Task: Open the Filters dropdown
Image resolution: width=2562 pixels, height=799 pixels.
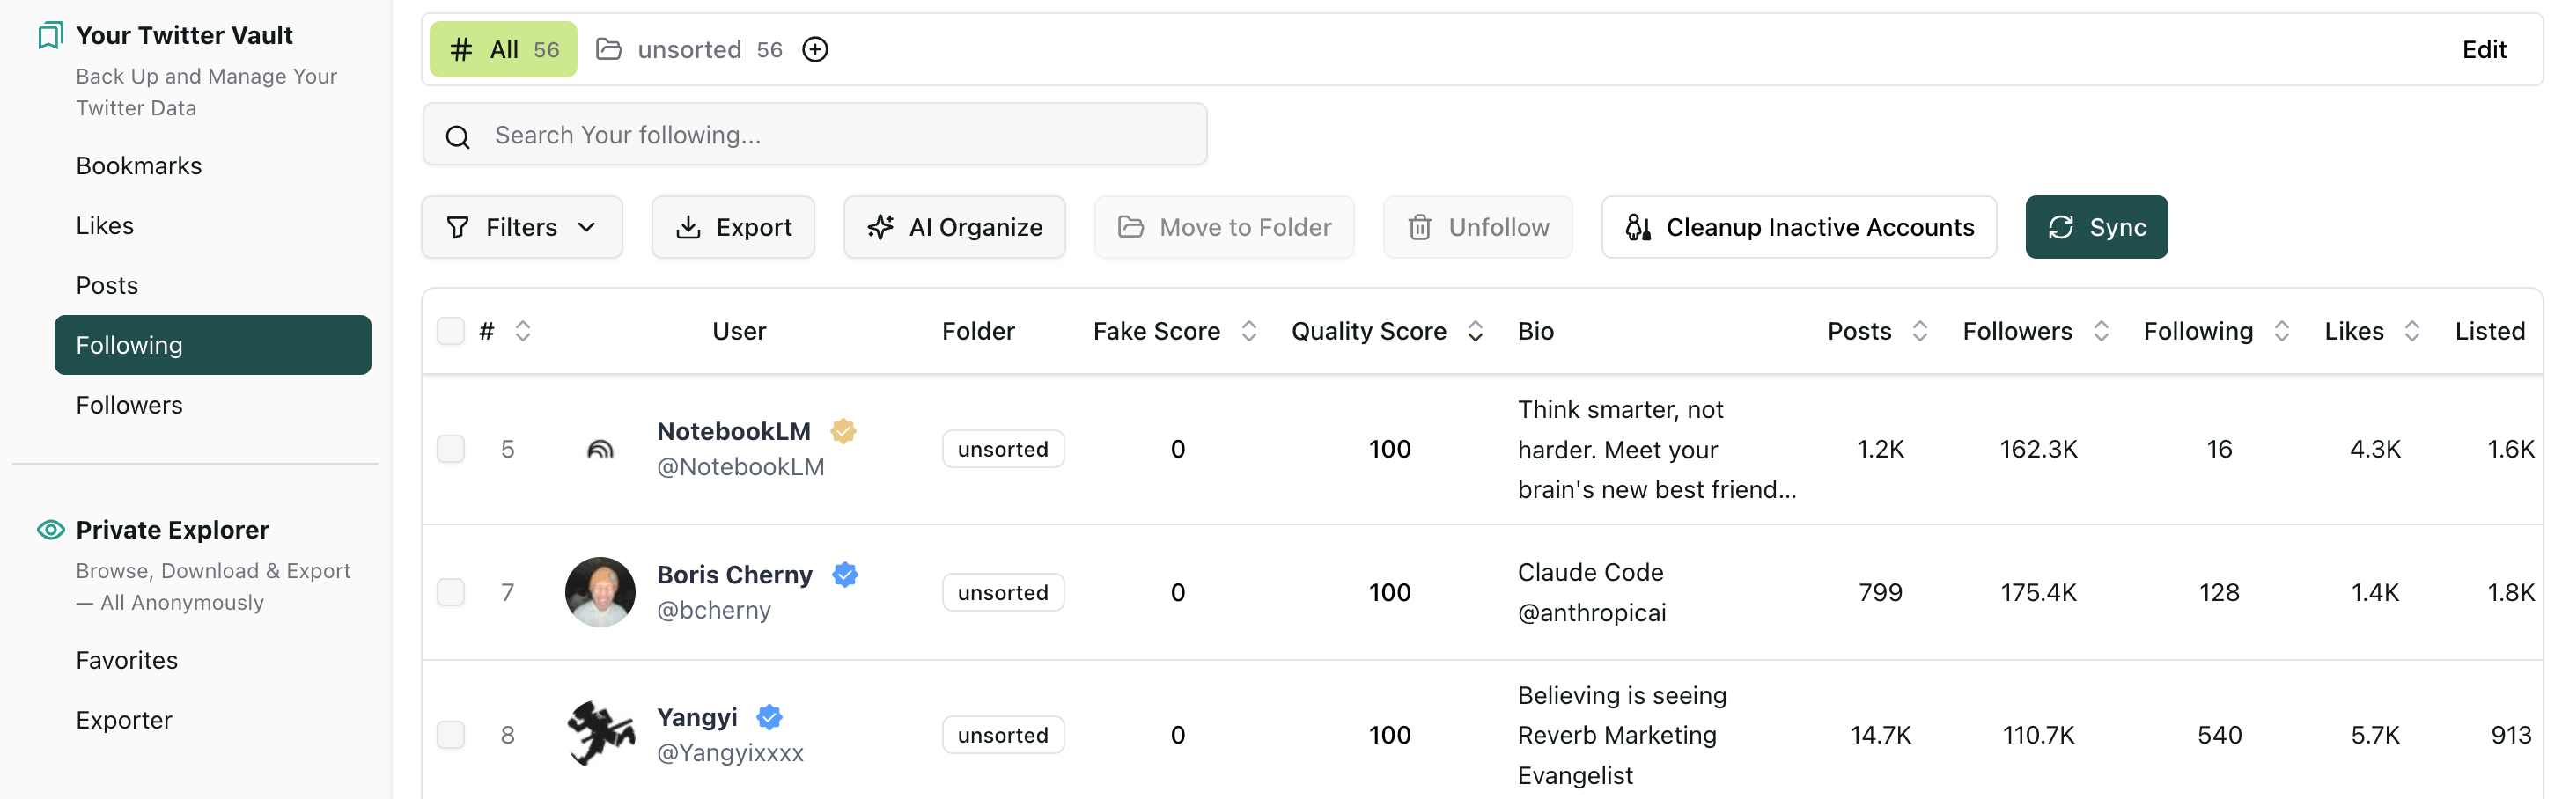Action: 521,228
